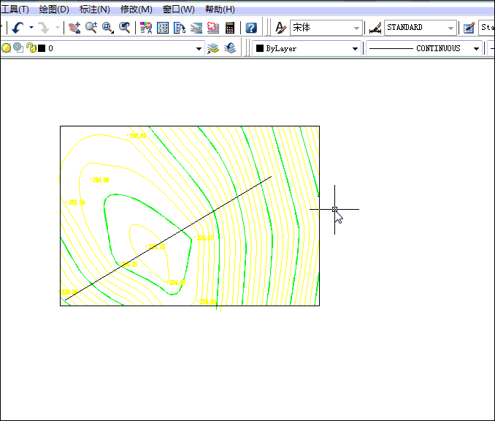Select the Pan realtime hand tool

(x=74, y=28)
